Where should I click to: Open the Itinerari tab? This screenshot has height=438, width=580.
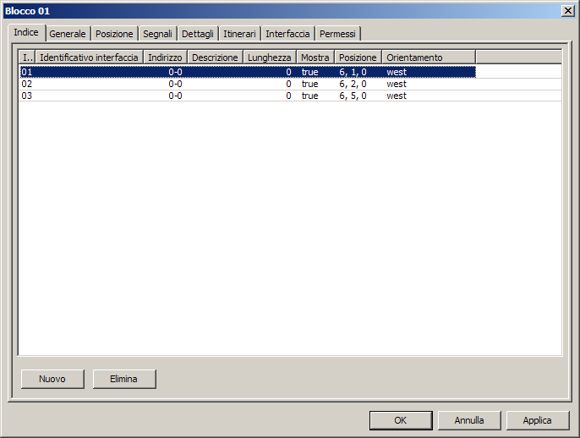pyautogui.click(x=239, y=34)
